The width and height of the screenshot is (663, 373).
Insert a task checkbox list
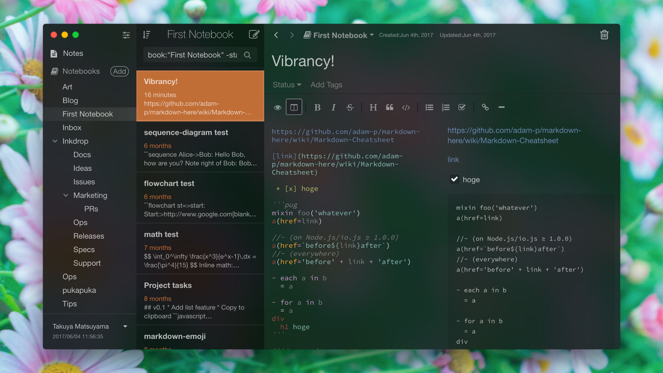point(462,107)
